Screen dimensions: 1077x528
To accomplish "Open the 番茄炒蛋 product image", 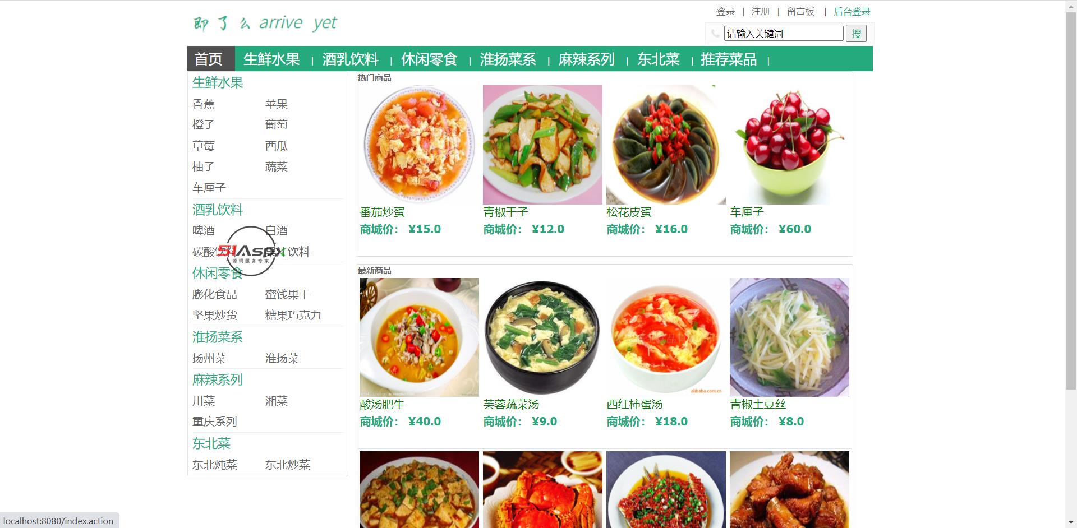I will tap(419, 145).
